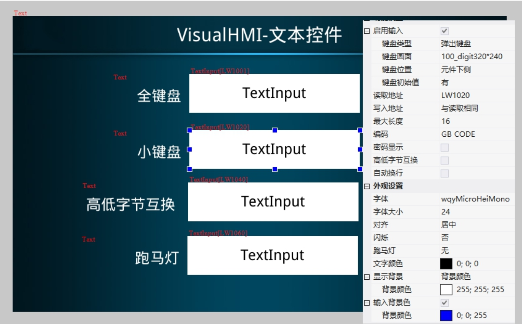Collapse the 外观设置 section

(x=367, y=186)
